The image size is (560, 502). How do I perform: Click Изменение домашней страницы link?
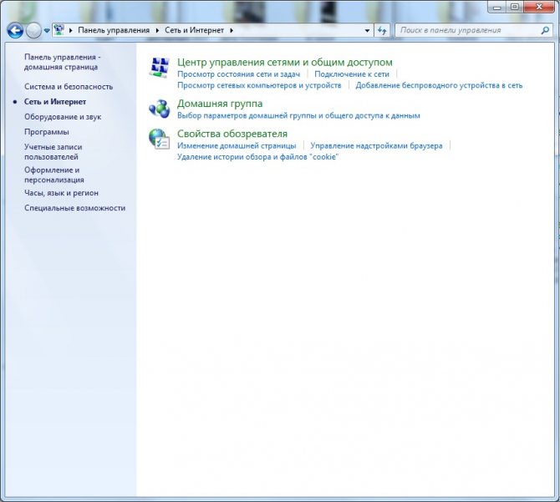pos(237,145)
